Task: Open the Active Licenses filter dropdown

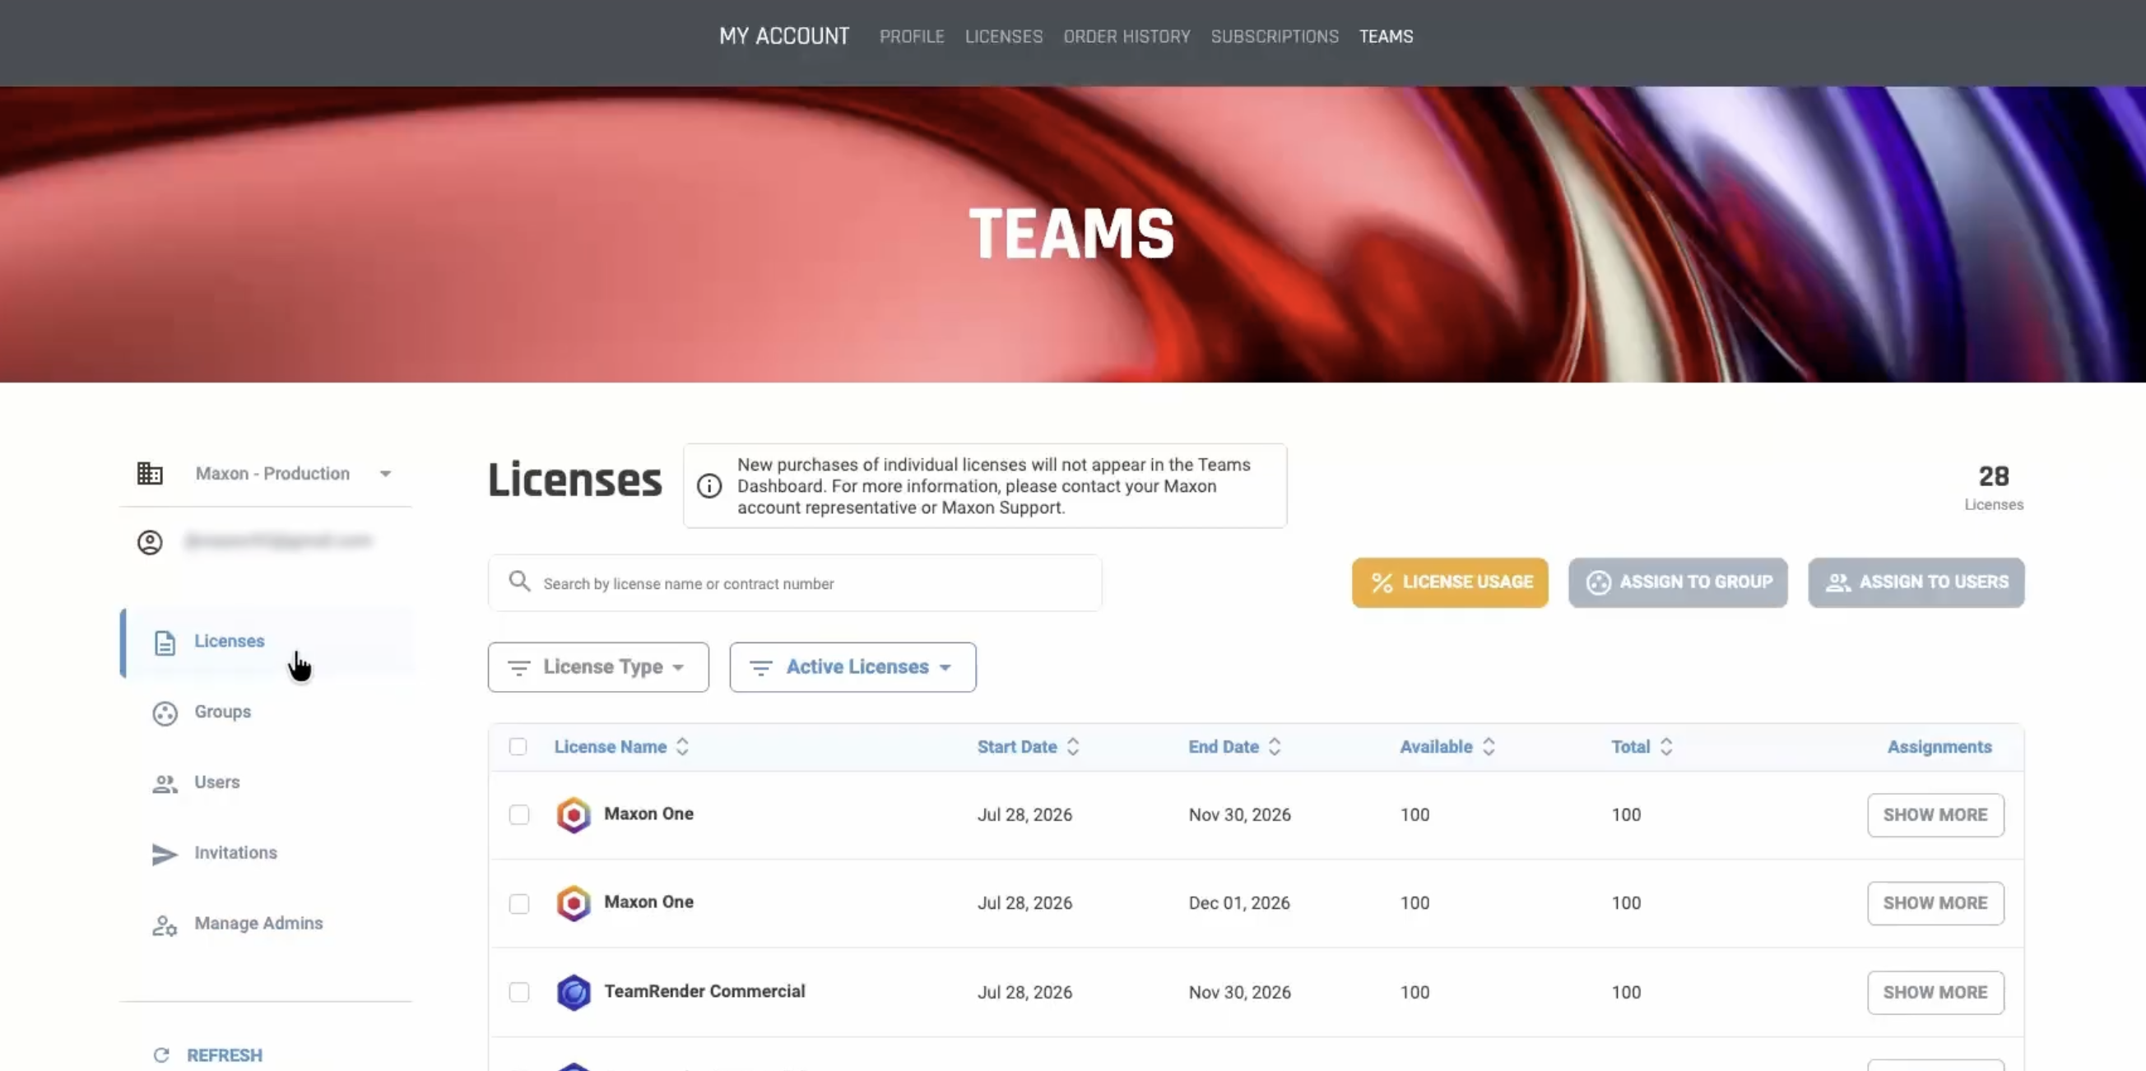Action: tap(853, 667)
